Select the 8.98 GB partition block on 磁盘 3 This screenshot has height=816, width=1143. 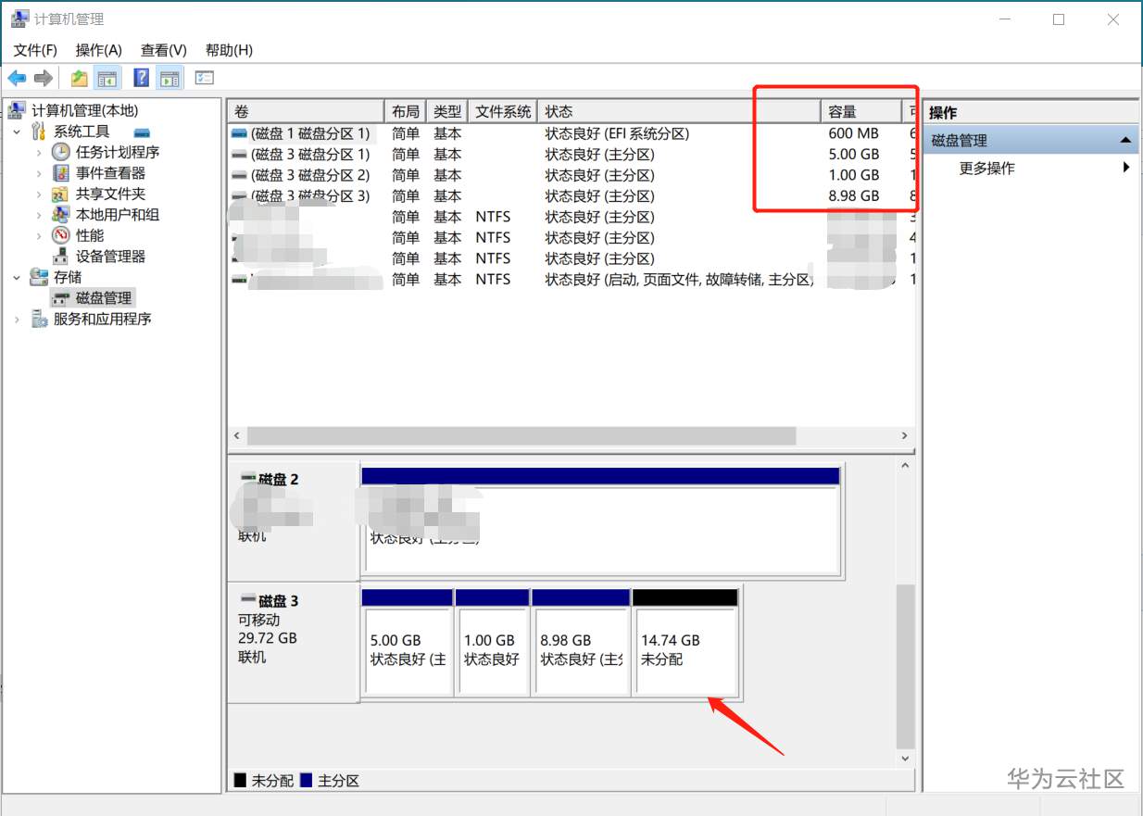coord(581,643)
